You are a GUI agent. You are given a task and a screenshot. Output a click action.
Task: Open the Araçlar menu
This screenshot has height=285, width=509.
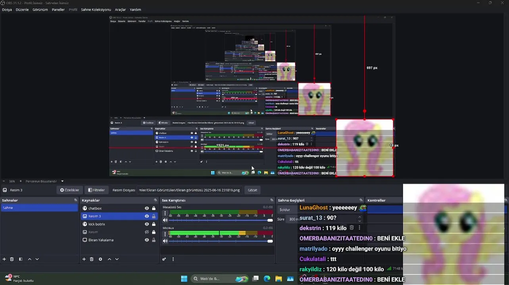click(x=120, y=9)
